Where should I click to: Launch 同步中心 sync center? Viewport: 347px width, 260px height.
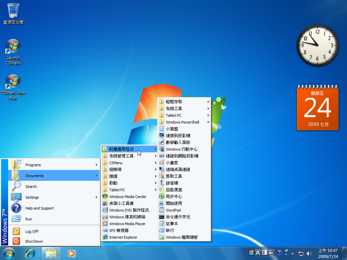[x=184, y=196]
